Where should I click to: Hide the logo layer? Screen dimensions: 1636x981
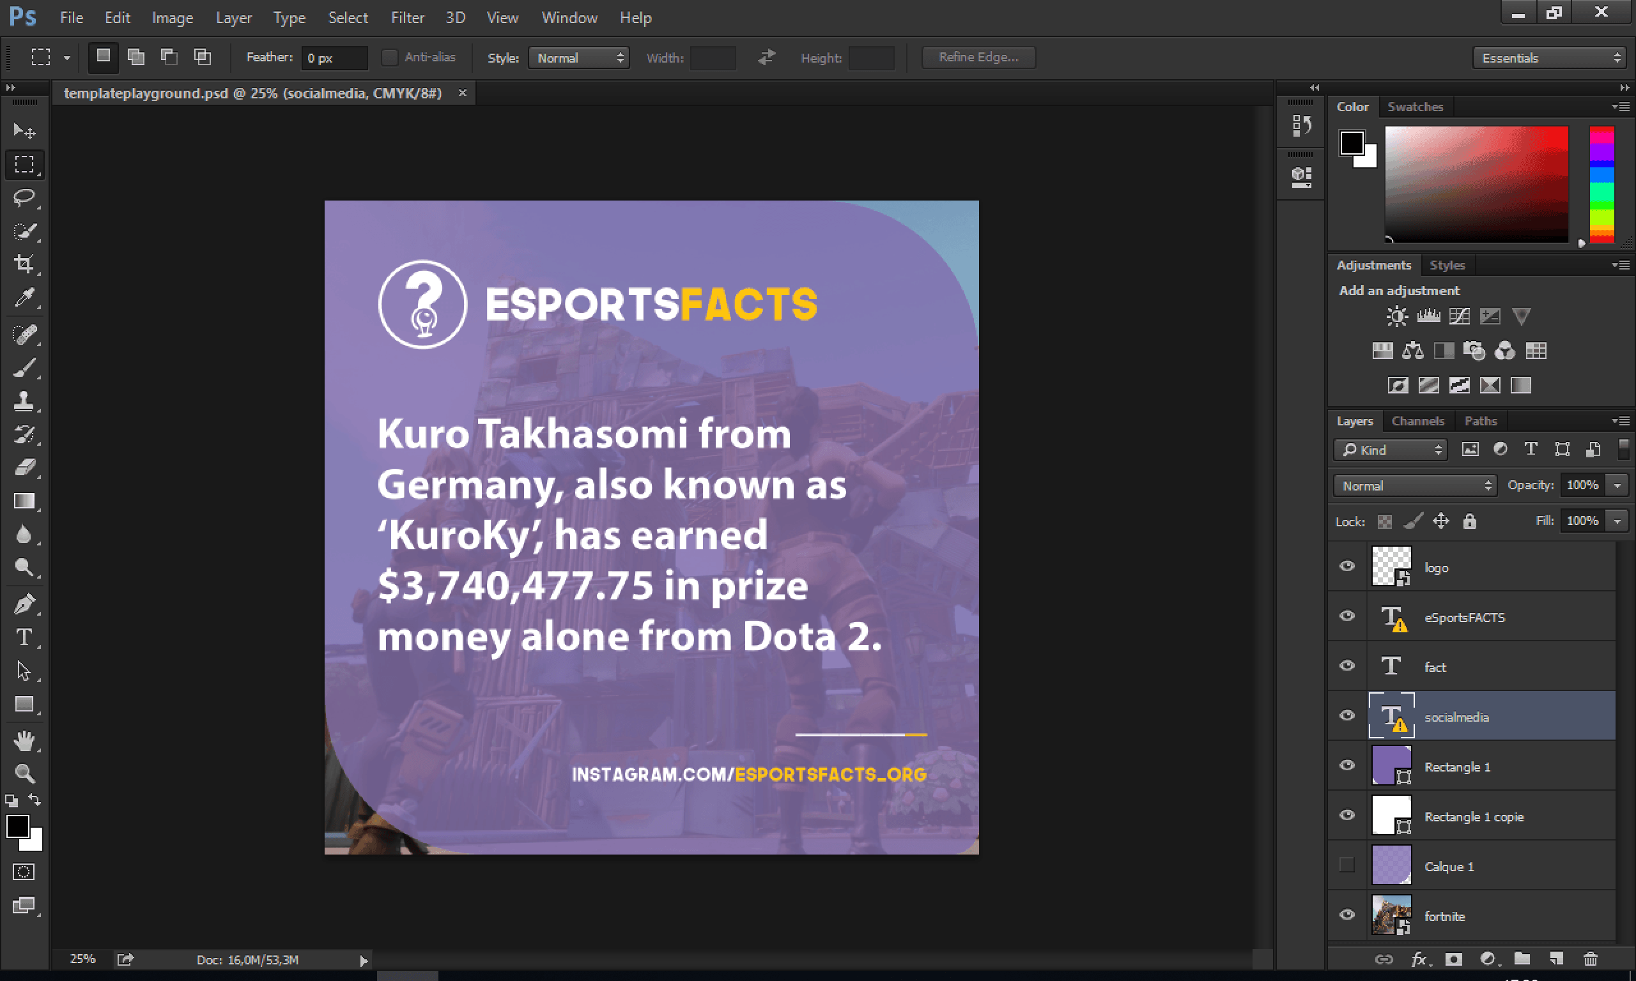1347,566
